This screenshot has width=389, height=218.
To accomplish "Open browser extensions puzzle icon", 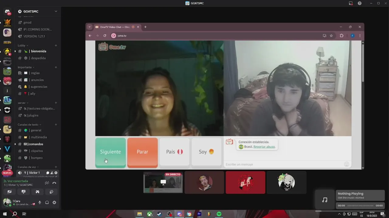I will coord(342,36).
